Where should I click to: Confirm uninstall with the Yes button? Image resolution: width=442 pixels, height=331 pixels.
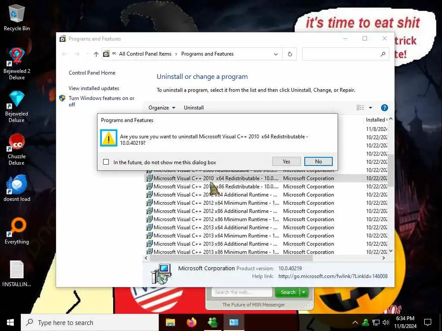287,162
